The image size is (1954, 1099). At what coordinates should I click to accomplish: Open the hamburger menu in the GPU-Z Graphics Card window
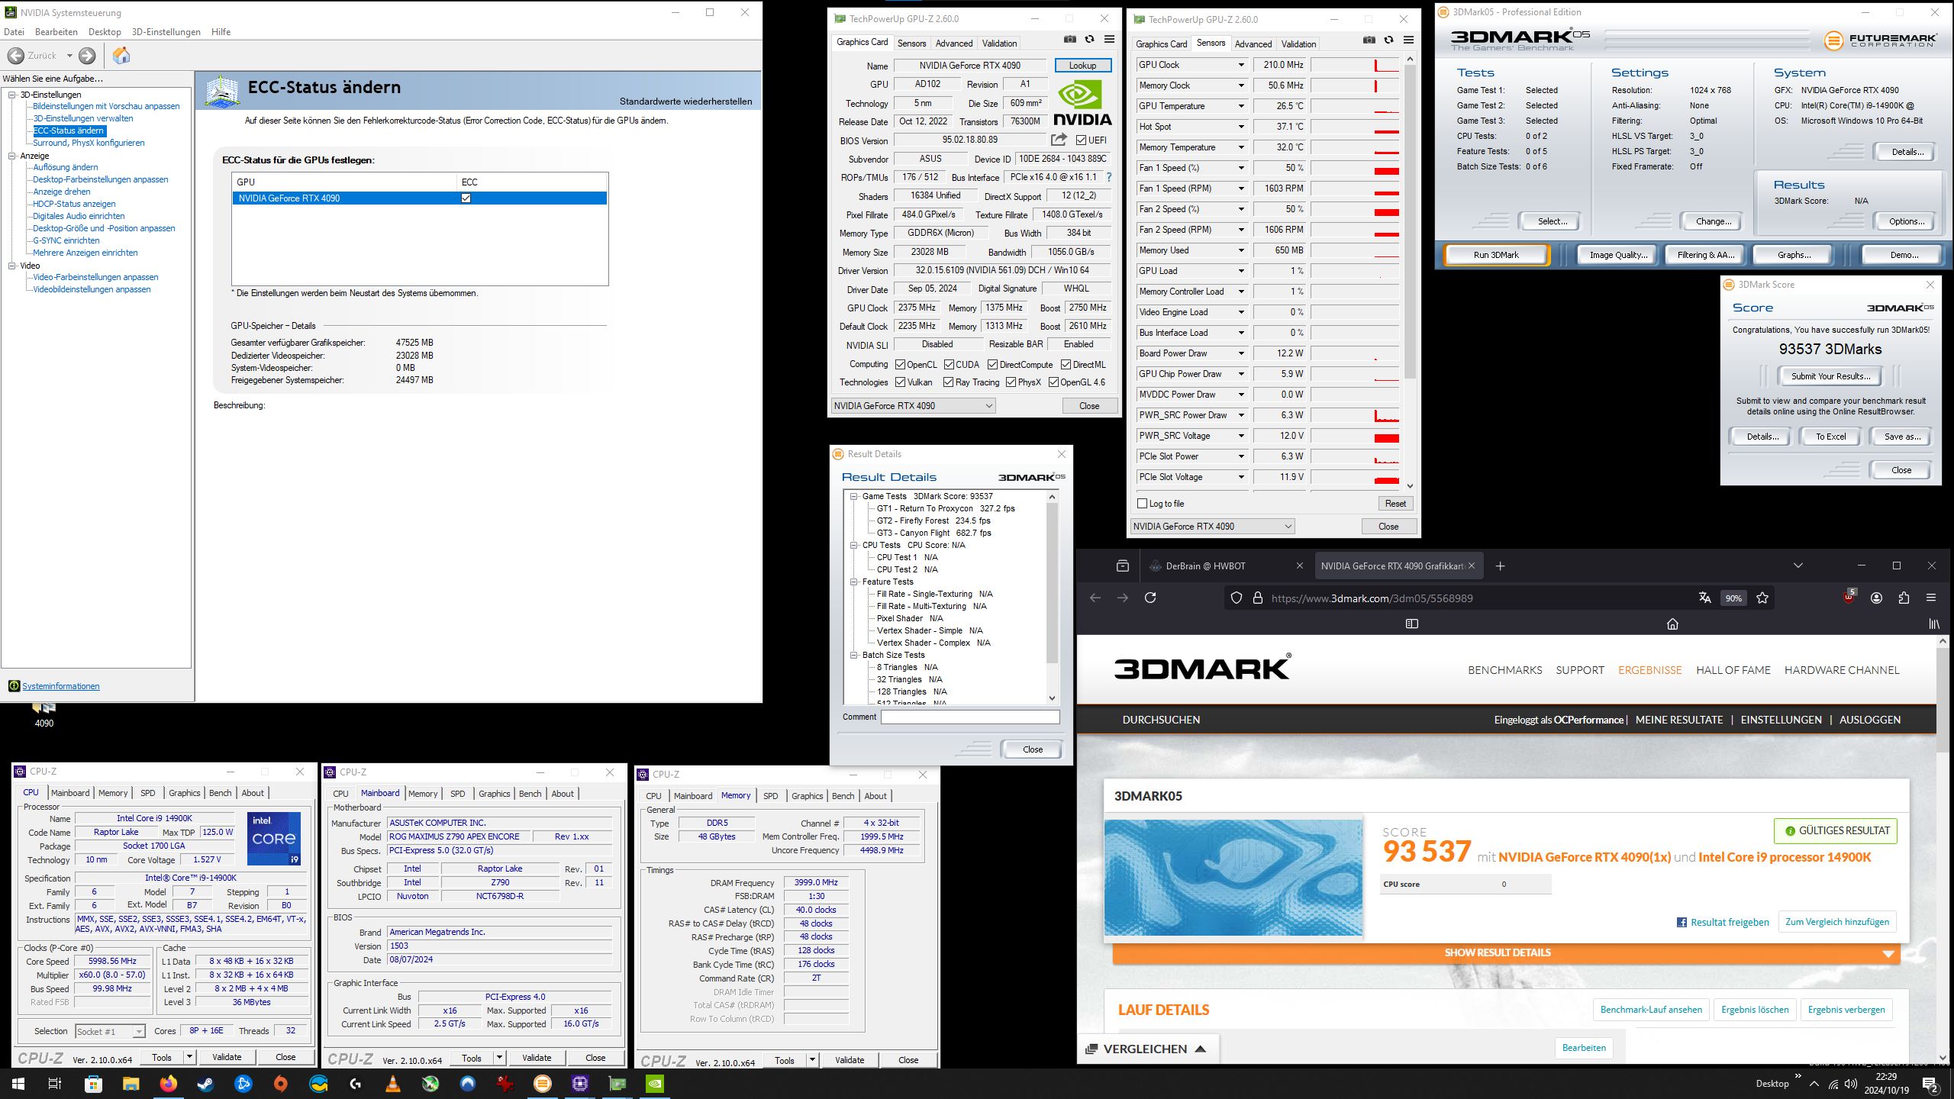point(1110,40)
